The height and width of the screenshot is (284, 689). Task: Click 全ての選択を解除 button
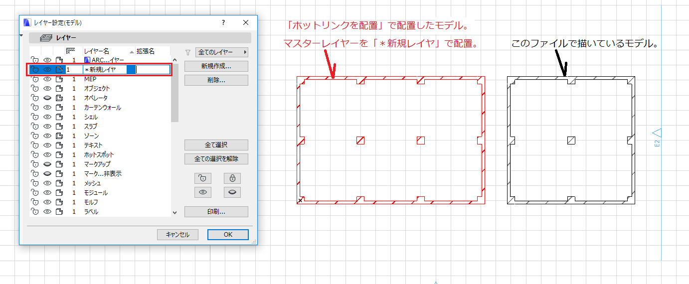(216, 159)
